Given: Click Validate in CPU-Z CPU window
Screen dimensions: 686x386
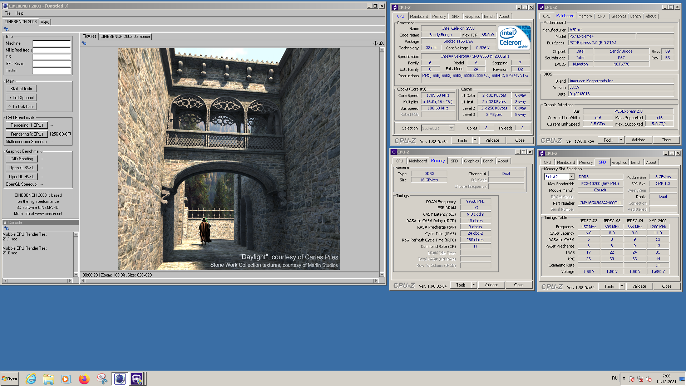Looking at the screenshot, I should pyautogui.click(x=492, y=141).
